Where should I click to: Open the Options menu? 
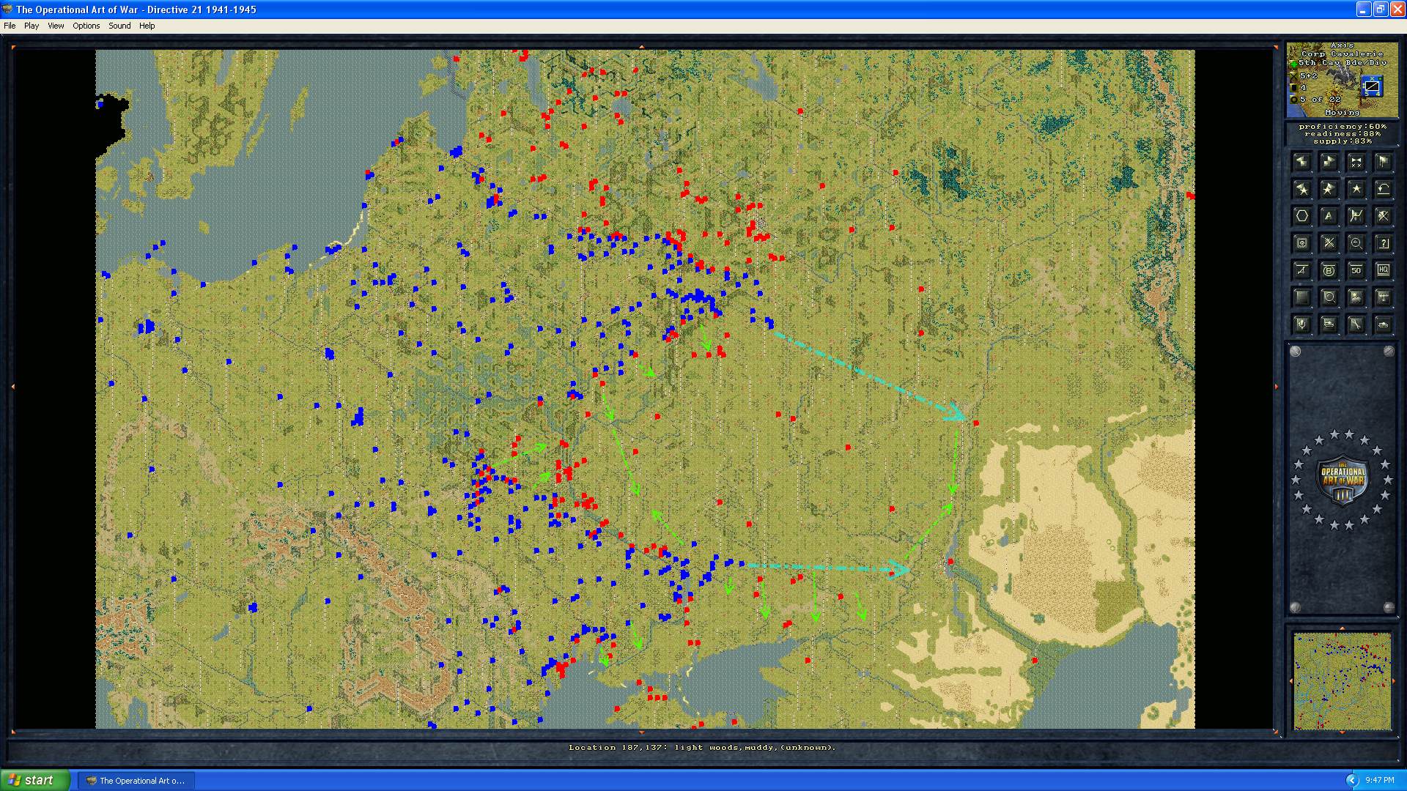coord(86,26)
